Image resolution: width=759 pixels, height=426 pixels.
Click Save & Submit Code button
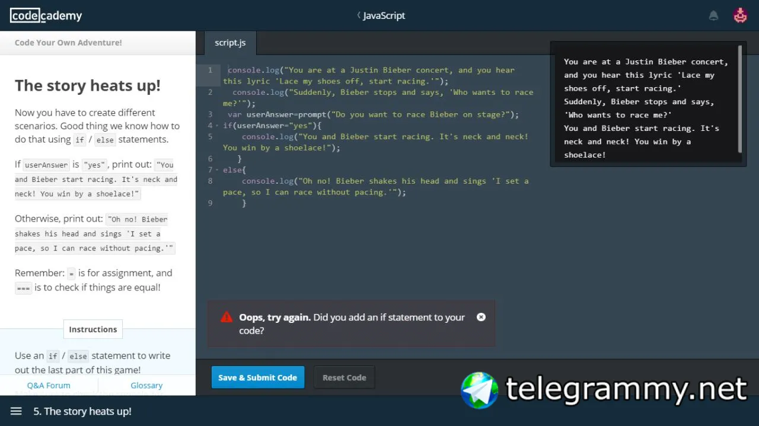coord(258,377)
